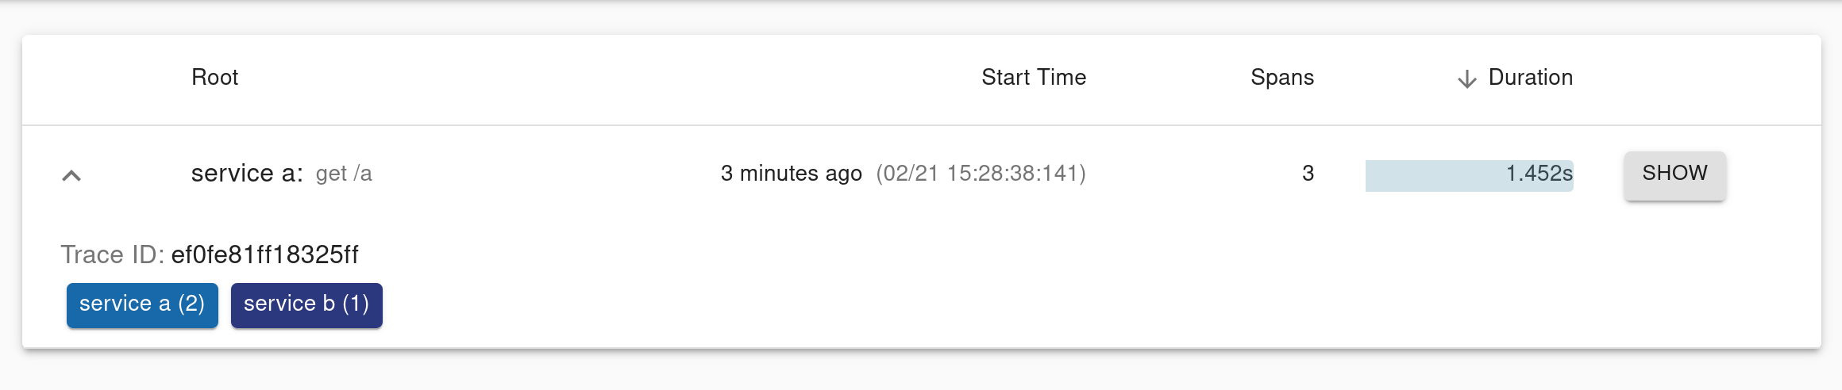Click the (02/21 15:28:38:141) timestamp

click(x=981, y=174)
